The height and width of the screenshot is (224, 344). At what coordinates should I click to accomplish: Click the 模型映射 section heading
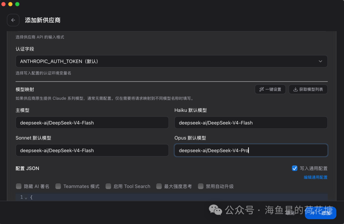click(x=25, y=90)
